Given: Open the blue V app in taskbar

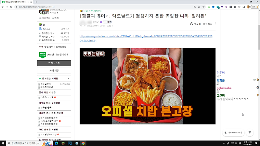Looking at the screenshot, I should pyautogui.click(x=70, y=143).
